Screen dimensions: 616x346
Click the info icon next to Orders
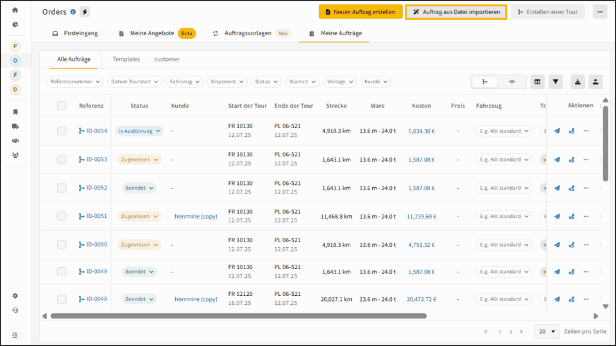(x=73, y=12)
